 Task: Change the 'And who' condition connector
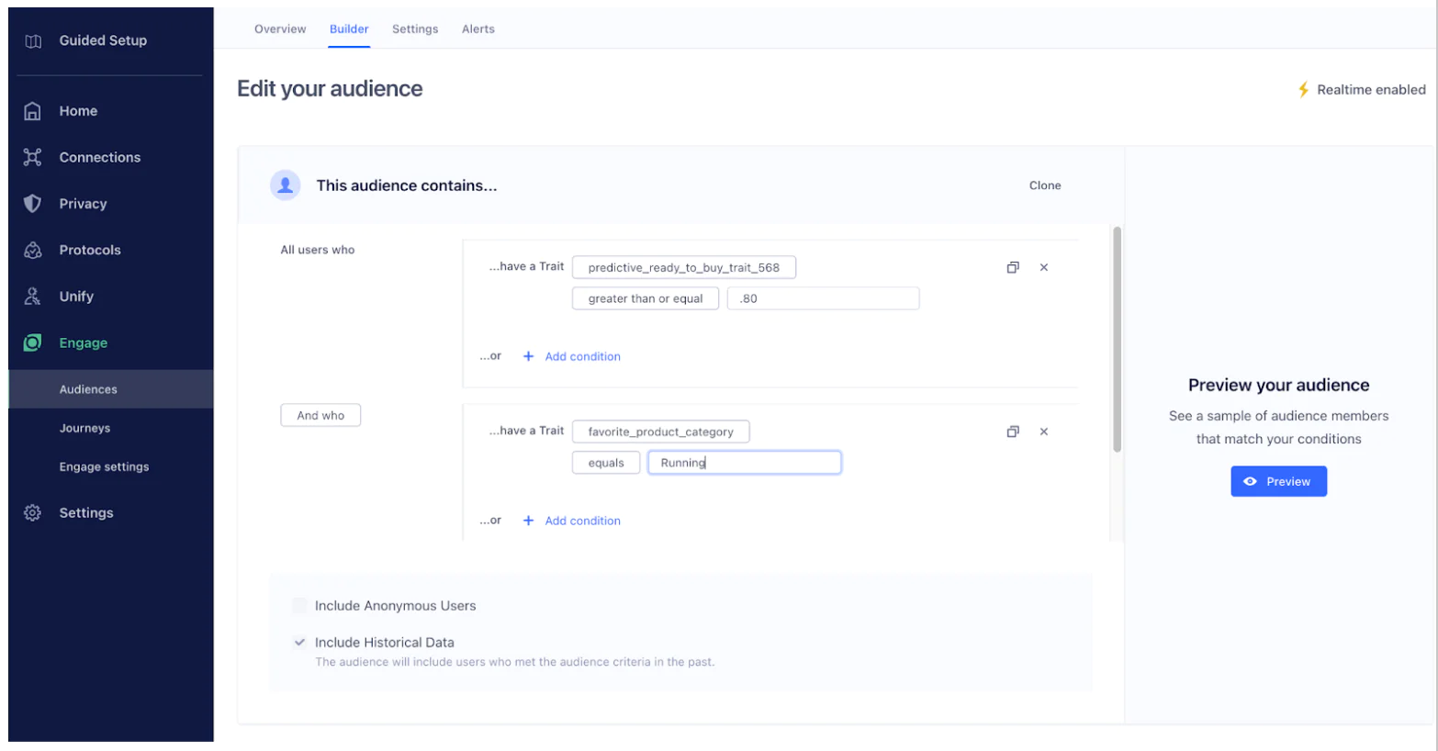click(x=320, y=414)
